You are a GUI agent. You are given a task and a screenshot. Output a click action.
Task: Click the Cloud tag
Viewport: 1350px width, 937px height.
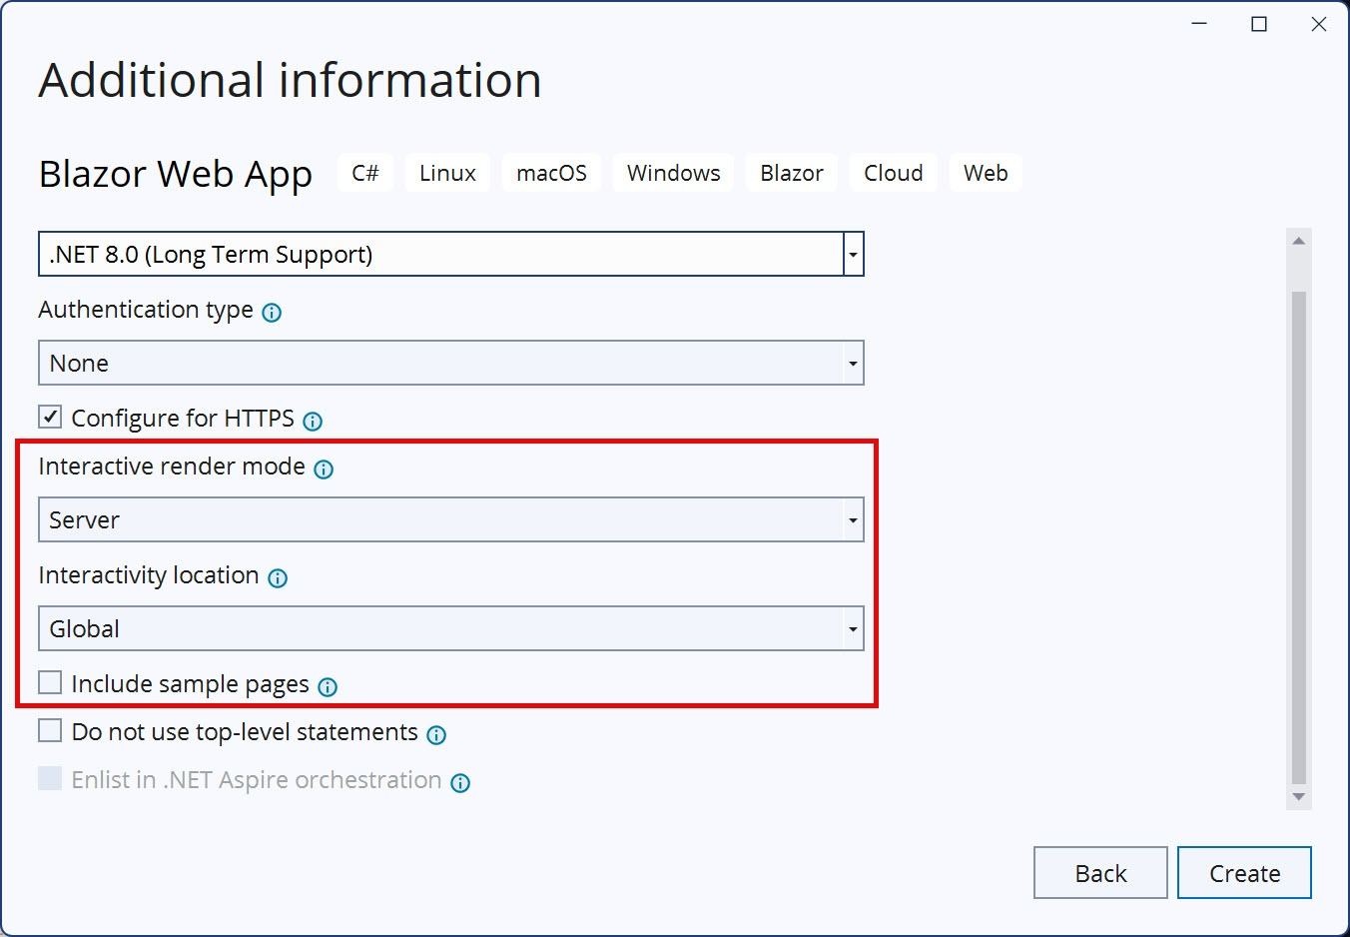pos(894,173)
